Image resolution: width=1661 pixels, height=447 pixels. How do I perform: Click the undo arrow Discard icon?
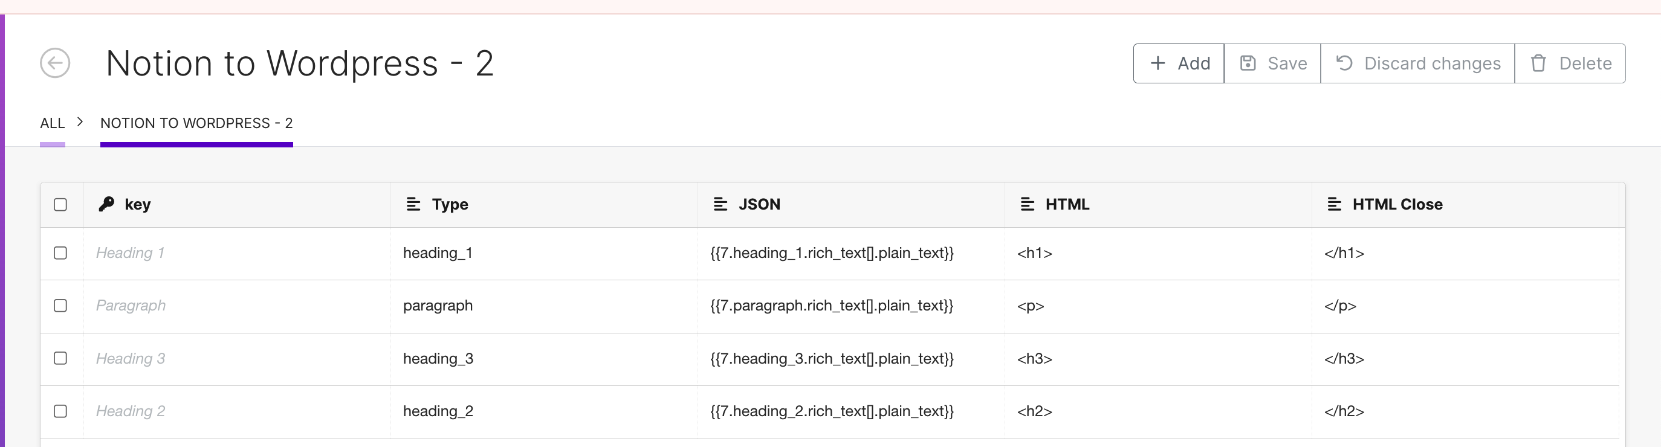pyautogui.click(x=1344, y=63)
